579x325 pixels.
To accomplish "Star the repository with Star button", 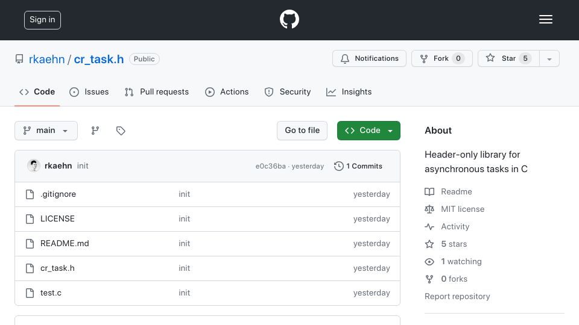I will 509,58.
